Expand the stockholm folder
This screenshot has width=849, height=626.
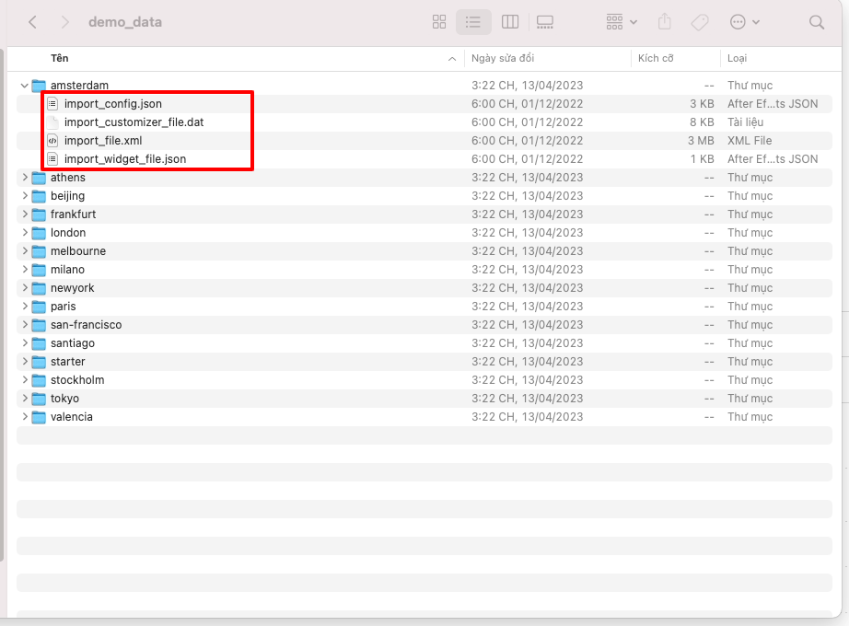pos(24,380)
